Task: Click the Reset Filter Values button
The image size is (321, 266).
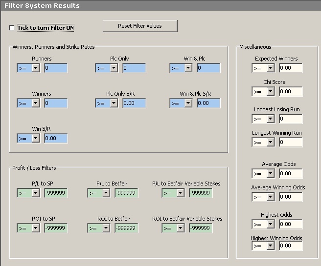Action: pos(140,26)
